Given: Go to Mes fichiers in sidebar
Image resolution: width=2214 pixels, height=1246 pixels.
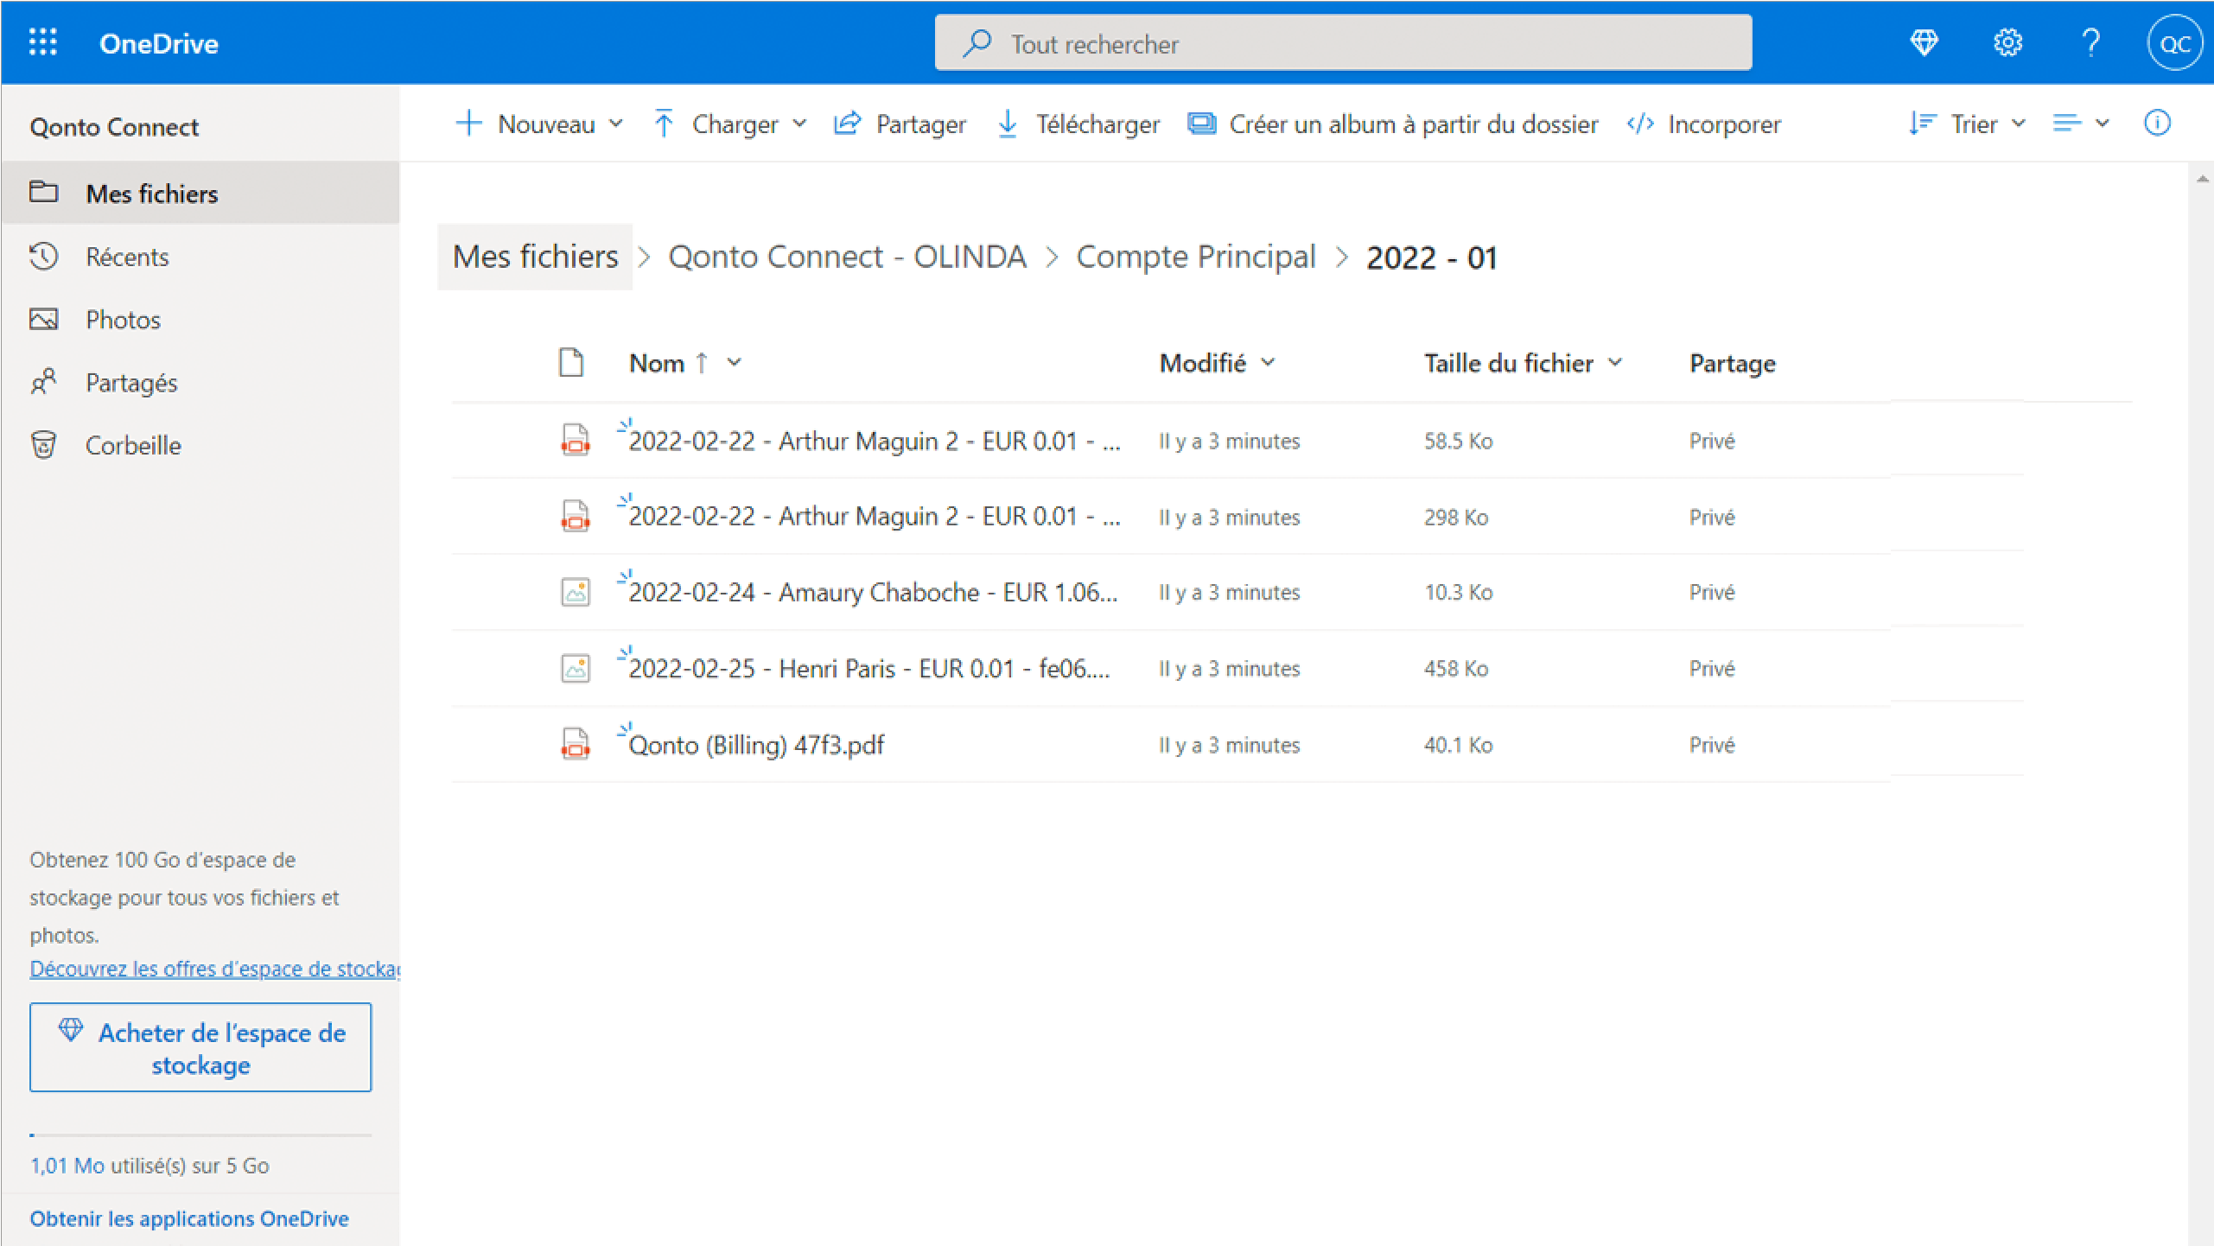Looking at the screenshot, I should point(200,193).
